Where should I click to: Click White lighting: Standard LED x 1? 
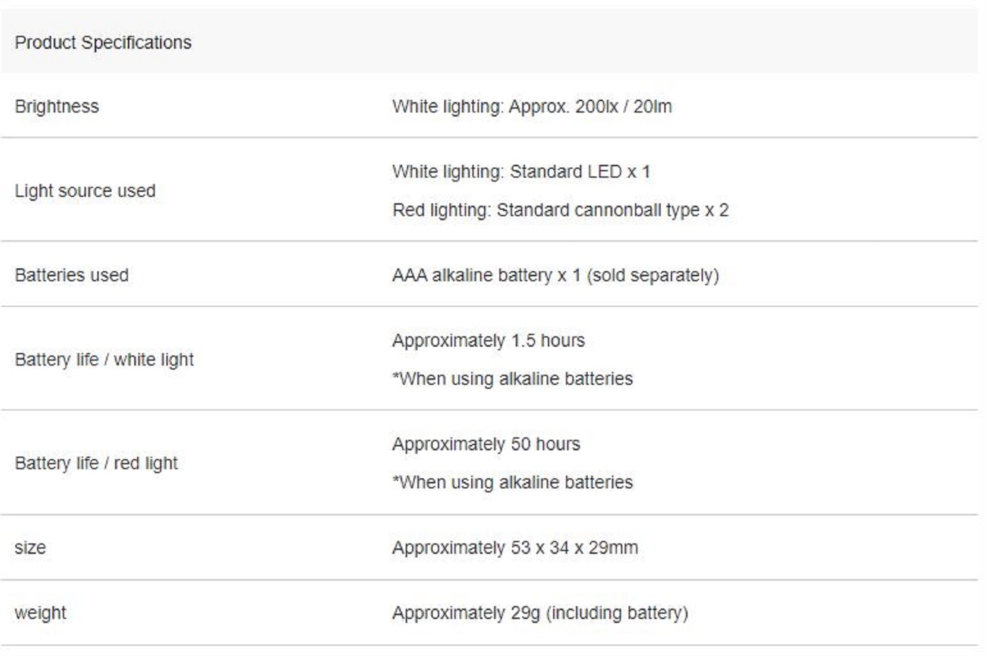521,172
